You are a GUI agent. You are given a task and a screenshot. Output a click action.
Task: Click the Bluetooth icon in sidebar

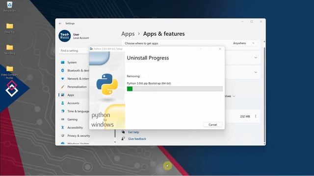point(63,70)
